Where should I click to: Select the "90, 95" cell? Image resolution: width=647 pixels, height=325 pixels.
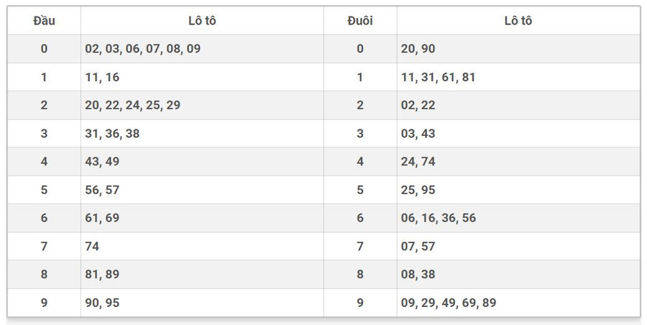click(x=102, y=303)
